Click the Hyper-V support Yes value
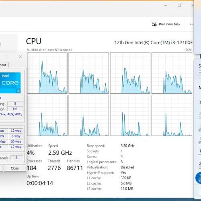This screenshot has height=201, width=201. coord(123,172)
